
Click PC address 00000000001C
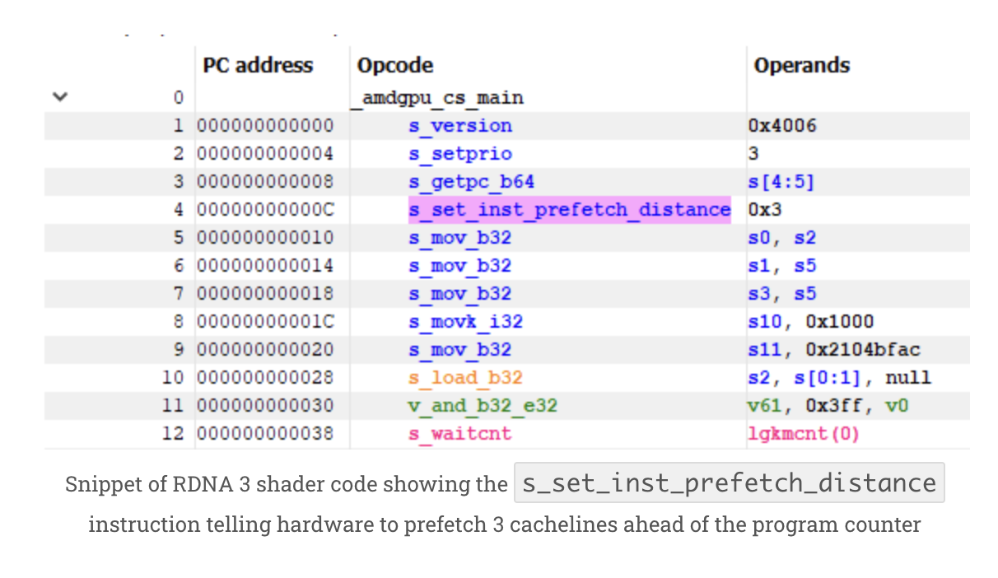coord(267,322)
